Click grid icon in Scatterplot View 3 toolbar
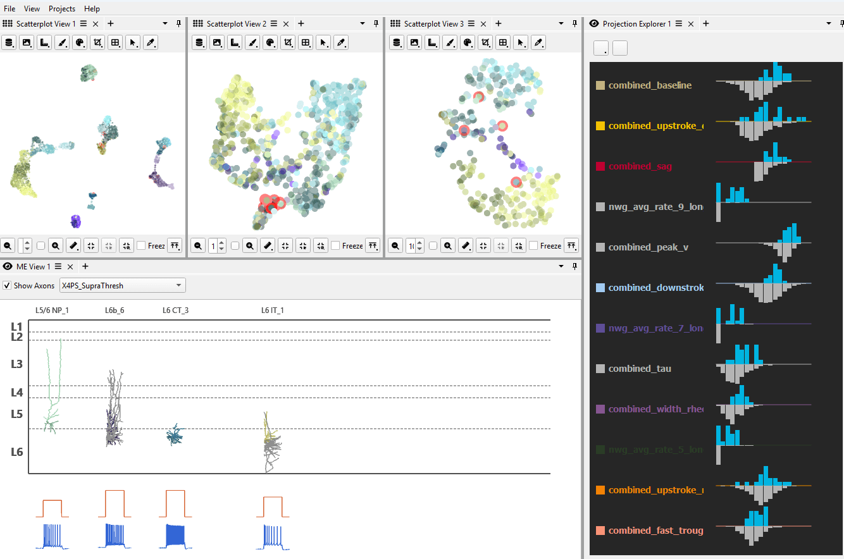 [x=503, y=42]
